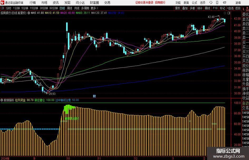Open the 选项 menu
This screenshot has height=160, width=249.
point(202,3)
